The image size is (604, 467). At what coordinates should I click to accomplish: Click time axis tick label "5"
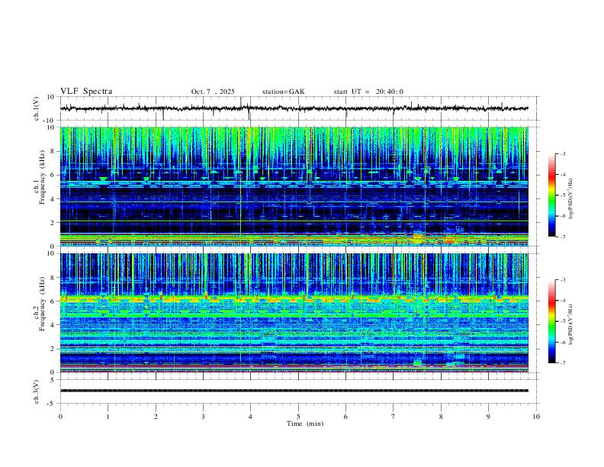coord(298,417)
